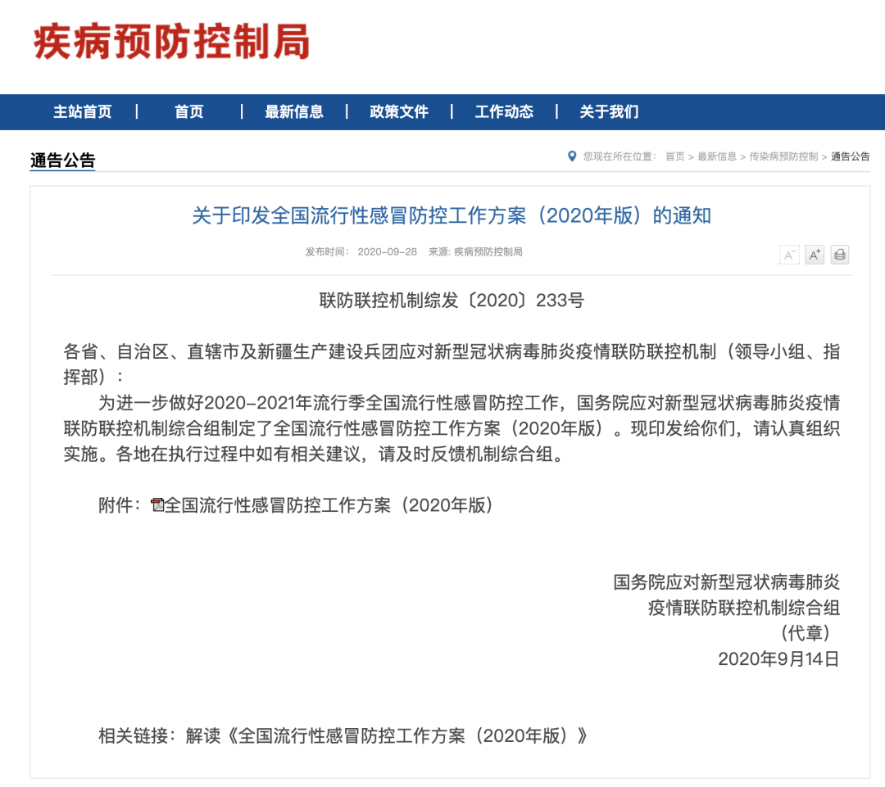885x787 pixels.
Task: Click the blue article title 关于印发全国流行性感冒防控工作方案
Action: (x=452, y=215)
